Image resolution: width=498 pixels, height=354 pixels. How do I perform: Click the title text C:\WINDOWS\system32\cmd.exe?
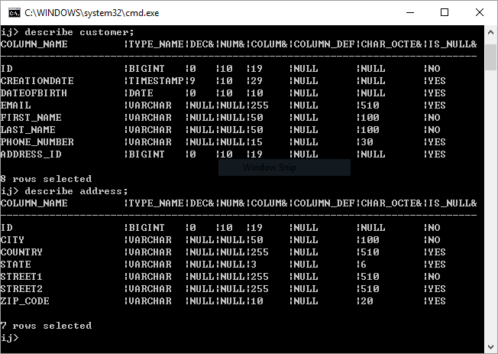click(x=92, y=13)
